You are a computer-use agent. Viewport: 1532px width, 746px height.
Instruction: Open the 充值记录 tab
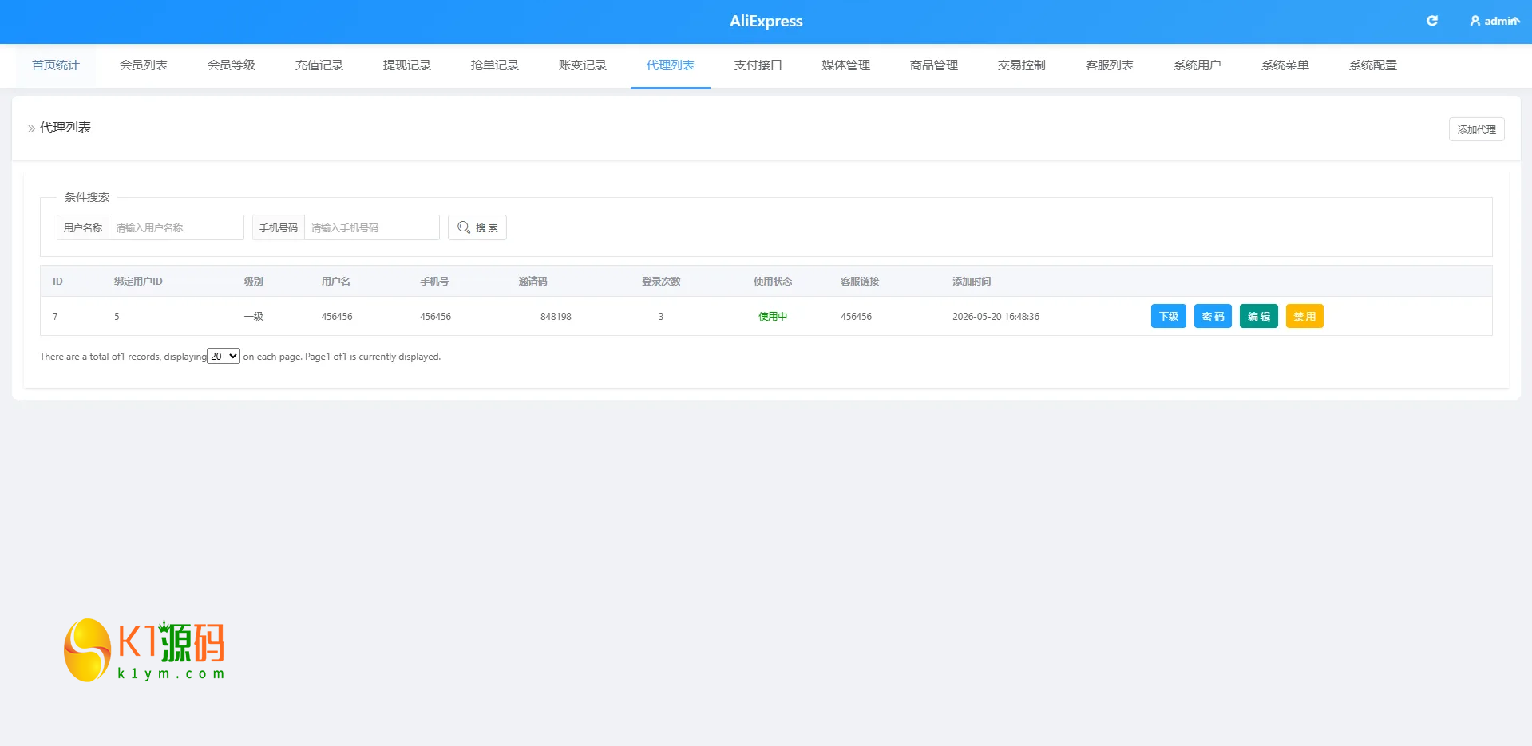coord(319,65)
